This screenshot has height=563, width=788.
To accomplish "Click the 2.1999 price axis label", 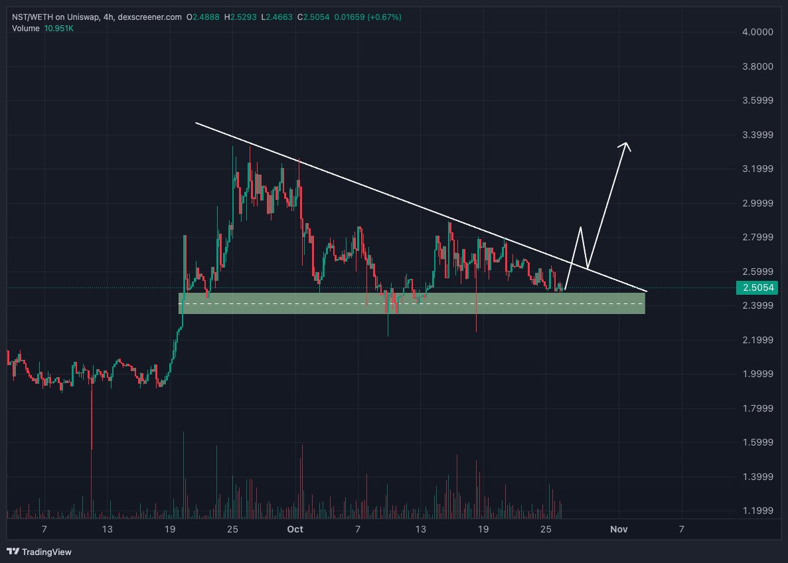I will pos(758,339).
